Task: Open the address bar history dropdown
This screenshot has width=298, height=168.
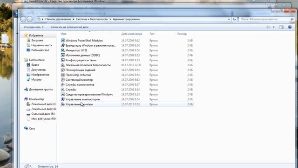Action: point(229,19)
